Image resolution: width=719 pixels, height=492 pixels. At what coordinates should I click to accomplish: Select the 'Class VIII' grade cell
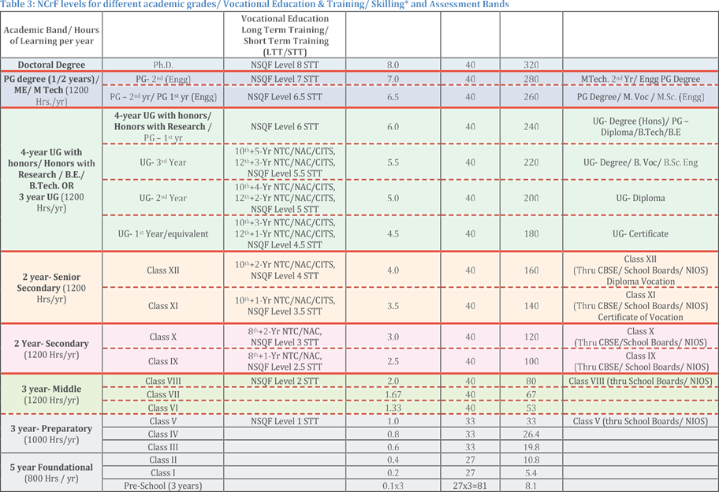[162, 381]
